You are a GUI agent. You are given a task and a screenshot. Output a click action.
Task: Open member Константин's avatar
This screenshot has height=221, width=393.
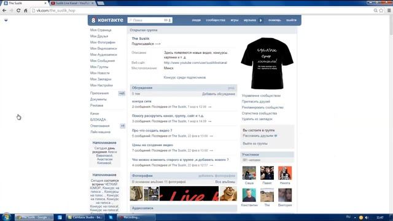tap(249, 195)
